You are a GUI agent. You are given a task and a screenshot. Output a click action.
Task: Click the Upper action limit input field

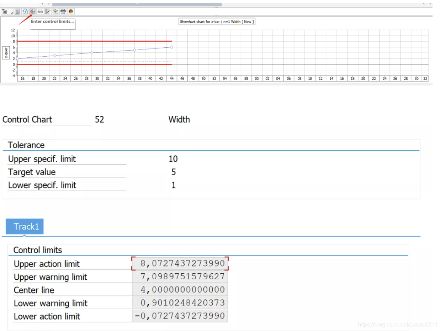[180, 264]
